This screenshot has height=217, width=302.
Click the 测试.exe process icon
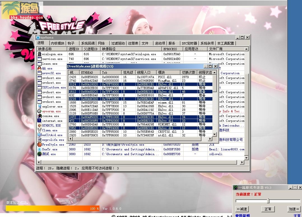[39, 154]
